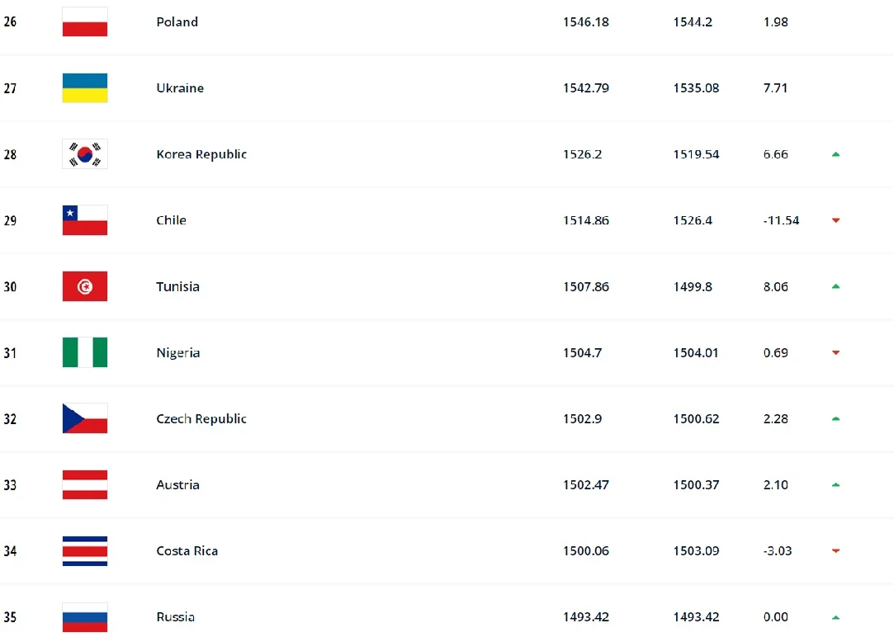This screenshot has width=894, height=637.
Task: Click the Korea Republic flag icon
Action: pos(84,154)
